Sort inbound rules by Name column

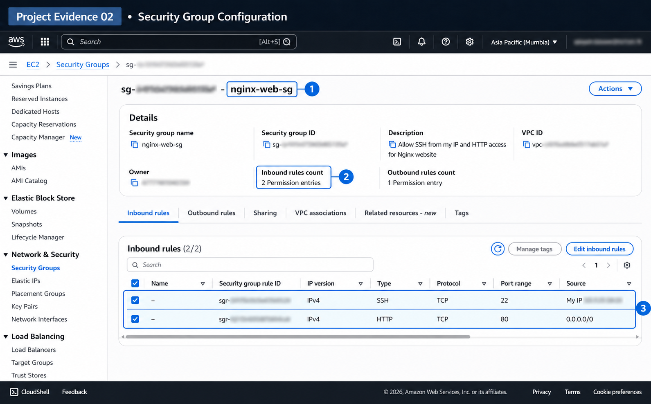click(x=203, y=284)
